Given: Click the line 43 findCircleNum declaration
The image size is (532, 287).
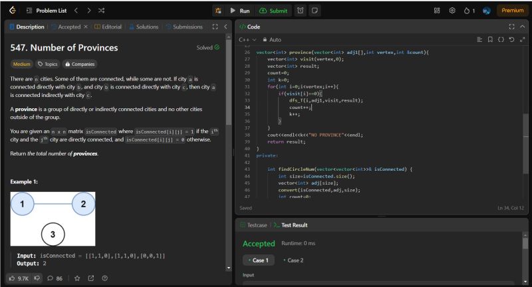Looking at the screenshot, I should [x=340, y=169].
